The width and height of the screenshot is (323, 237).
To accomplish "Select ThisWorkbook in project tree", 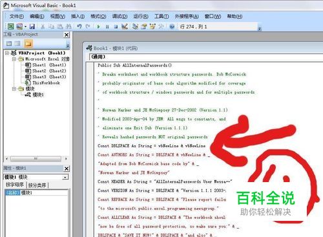I will point(46,83).
